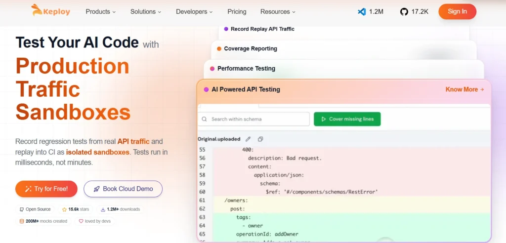The image size is (506, 243).
Task: Click the Sign In button
Action: click(x=457, y=12)
